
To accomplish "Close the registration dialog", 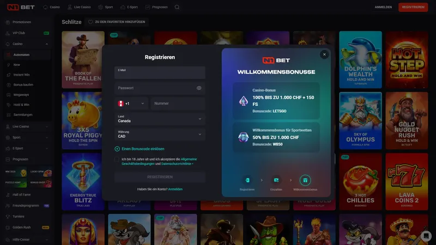I will (x=324, y=54).
